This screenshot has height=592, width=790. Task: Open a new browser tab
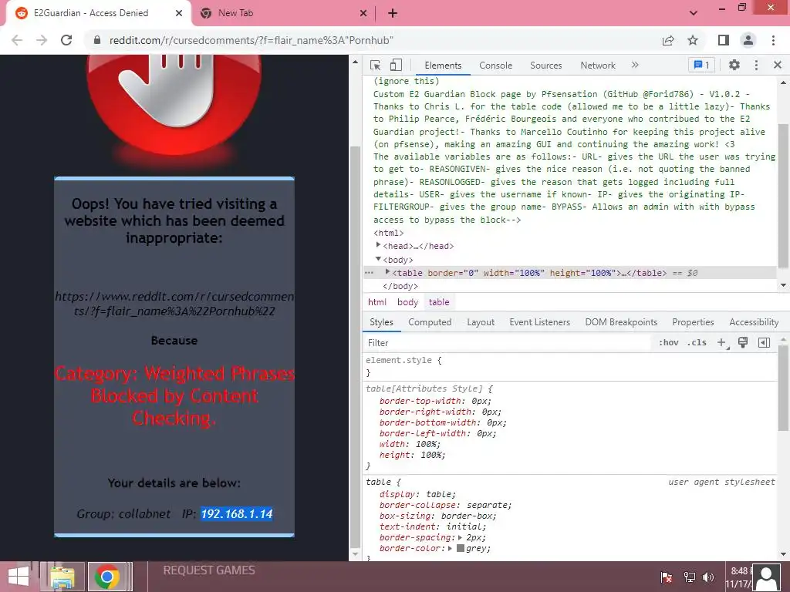393,13
